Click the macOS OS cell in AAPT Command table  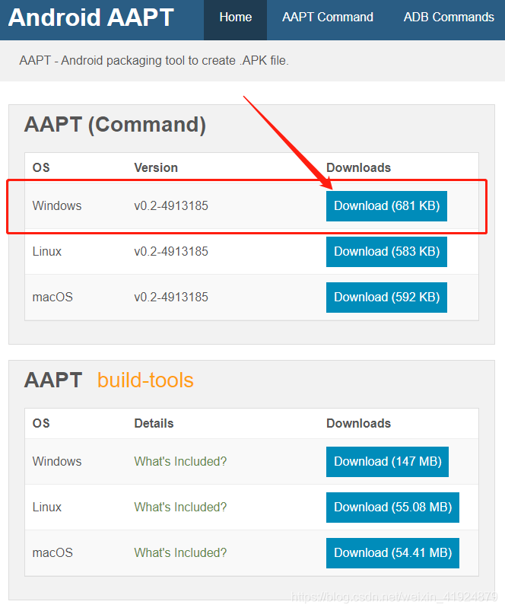[52, 297]
